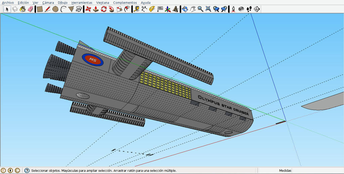Viewport: 344px width, 174px height.
Task: Pick the Protractor tool
Action: (152, 9)
